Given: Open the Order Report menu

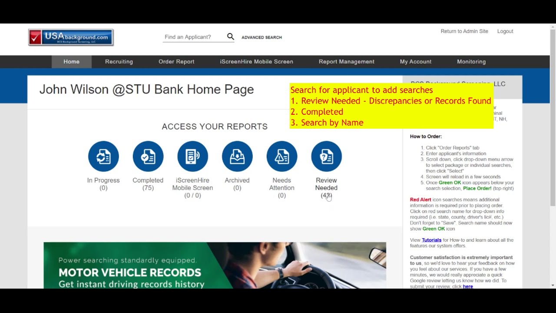Looking at the screenshot, I should 176,62.
